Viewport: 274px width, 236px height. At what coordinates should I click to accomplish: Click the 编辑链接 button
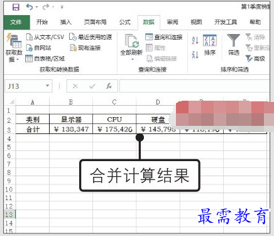pyautogui.click(x=162, y=59)
